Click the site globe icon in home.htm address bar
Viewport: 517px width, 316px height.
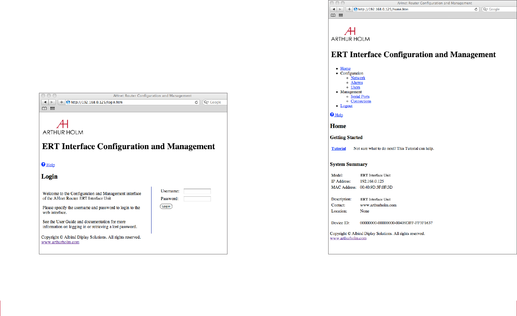click(x=356, y=9)
